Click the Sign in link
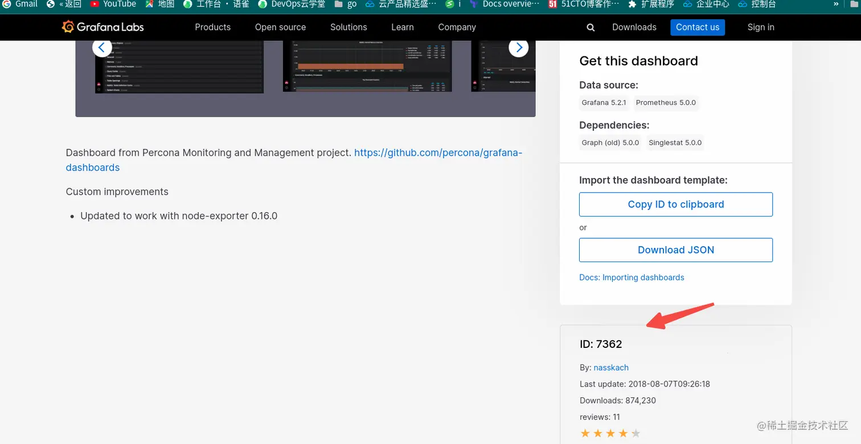This screenshot has height=444, width=861. coord(761,27)
